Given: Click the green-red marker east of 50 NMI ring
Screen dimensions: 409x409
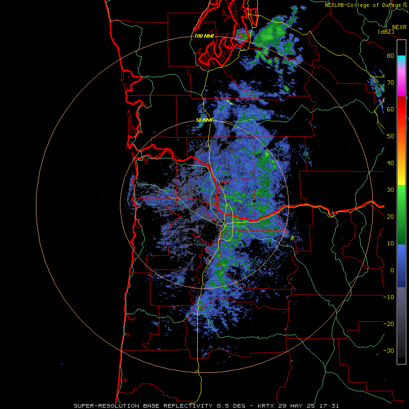Looking at the screenshot, I should (x=292, y=237).
